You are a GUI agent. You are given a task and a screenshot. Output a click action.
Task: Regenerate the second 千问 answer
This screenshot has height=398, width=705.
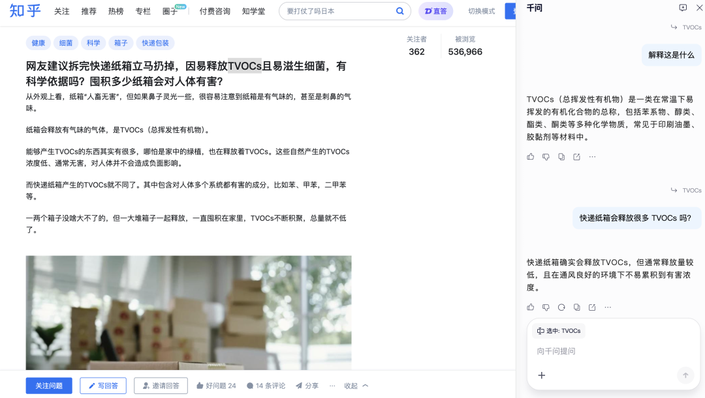[561, 307]
